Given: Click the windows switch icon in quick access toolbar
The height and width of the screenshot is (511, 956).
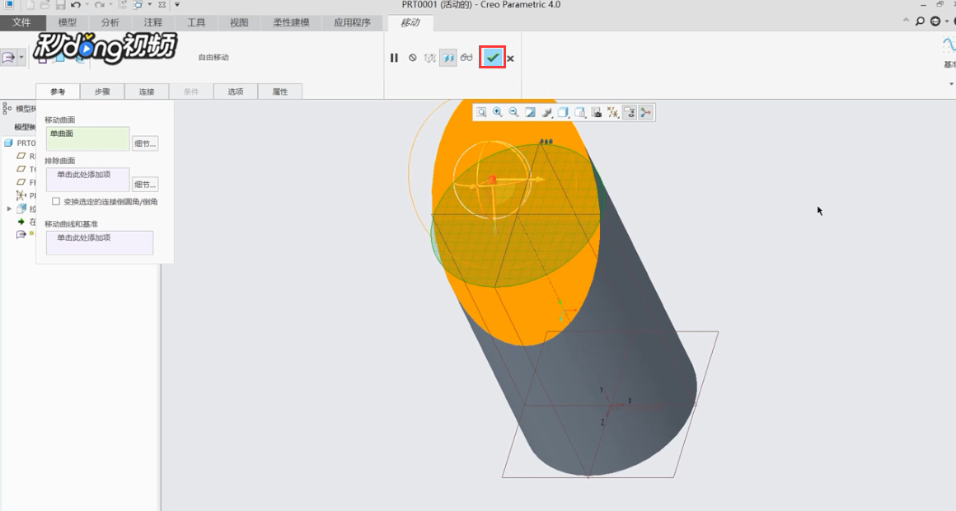Looking at the screenshot, I should (138, 5).
